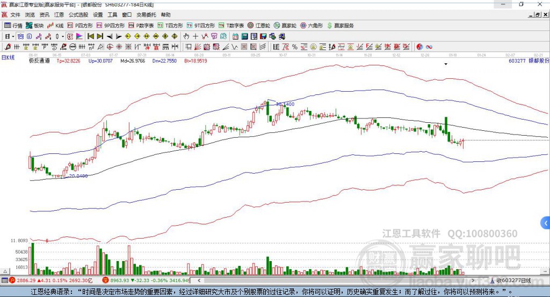Open the 9T四方形 tool

click(201, 26)
